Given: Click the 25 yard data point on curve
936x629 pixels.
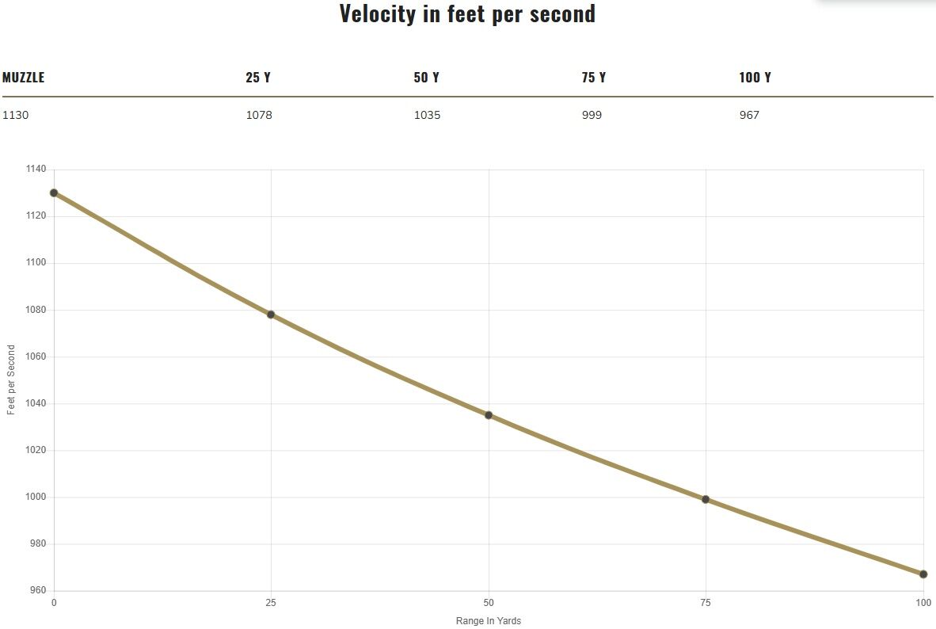Looking at the screenshot, I should tap(271, 314).
